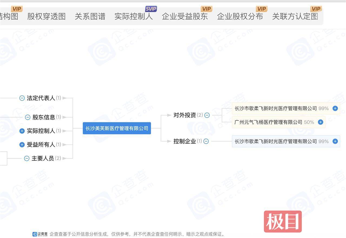This screenshot has width=346, height=238.
Task: Switch to the 关系图谱 tab
Action: (x=90, y=16)
